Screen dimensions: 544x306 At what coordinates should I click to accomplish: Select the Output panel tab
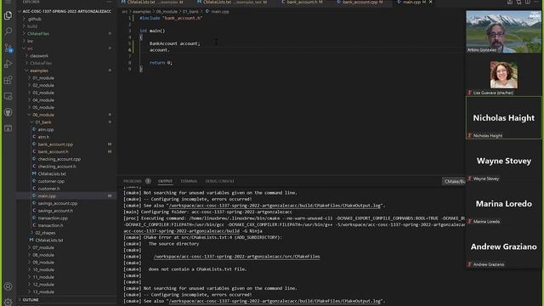(x=165, y=181)
